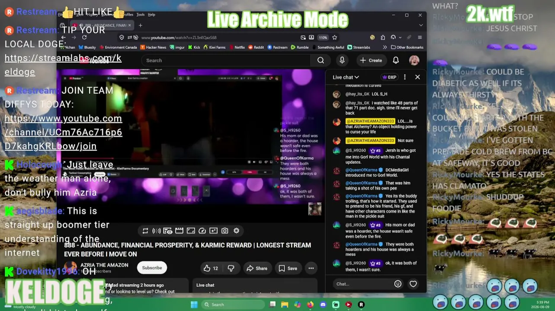Open the Restream bookmark
The height and width of the screenshot is (311, 555).
277,47
